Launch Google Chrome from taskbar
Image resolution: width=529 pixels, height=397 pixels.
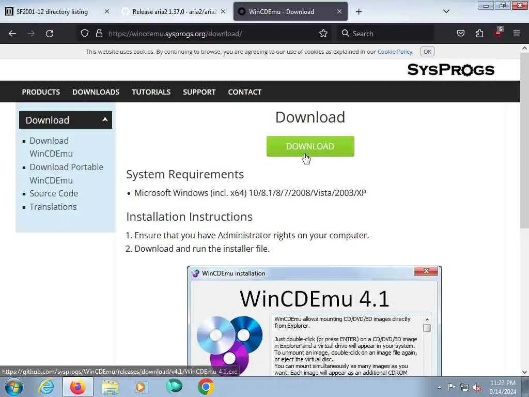click(x=206, y=387)
